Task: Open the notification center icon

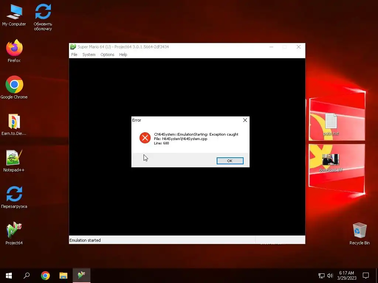Action: pos(366,276)
